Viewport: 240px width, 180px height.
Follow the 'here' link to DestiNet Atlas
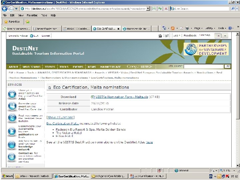point(149,142)
